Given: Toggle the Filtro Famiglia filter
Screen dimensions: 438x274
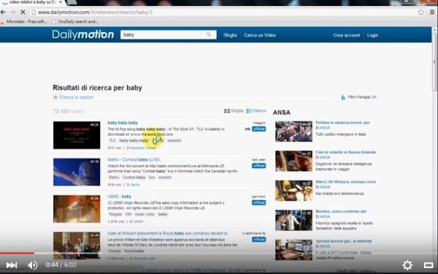Looking at the screenshot, I should tap(359, 97).
